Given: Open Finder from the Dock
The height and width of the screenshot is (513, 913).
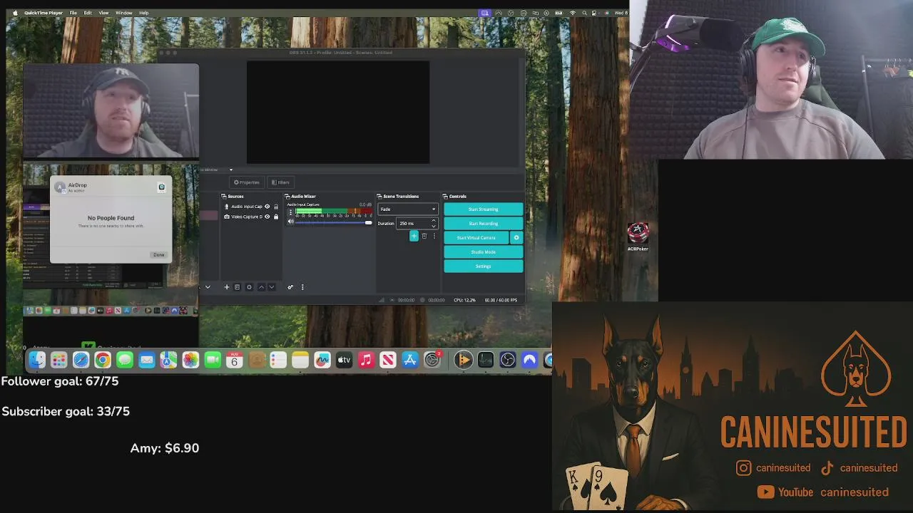Looking at the screenshot, I should click(x=37, y=361).
